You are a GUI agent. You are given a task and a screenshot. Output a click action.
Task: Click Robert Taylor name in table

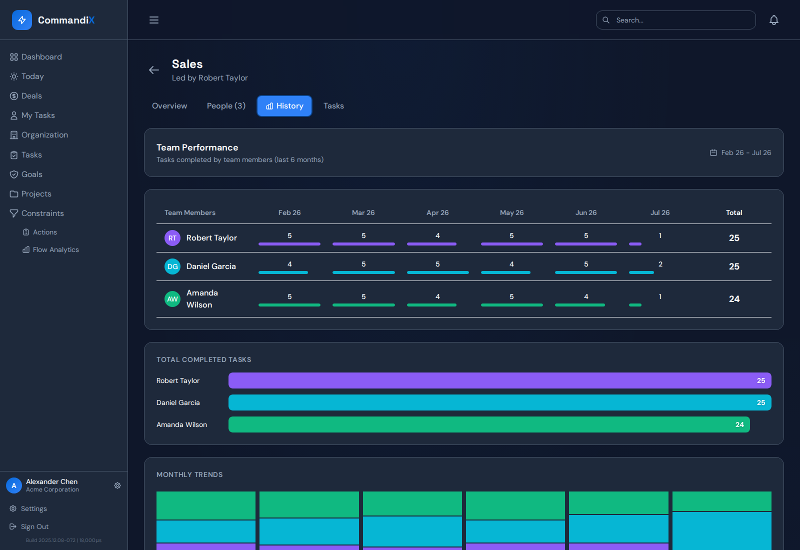[x=211, y=238]
